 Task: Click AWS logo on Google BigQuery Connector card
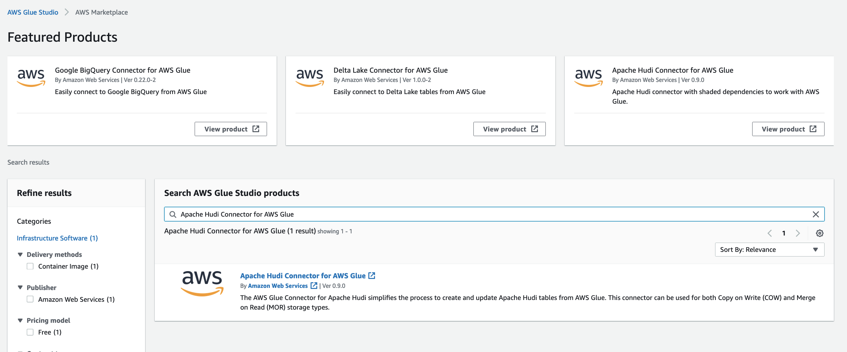tap(31, 77)
